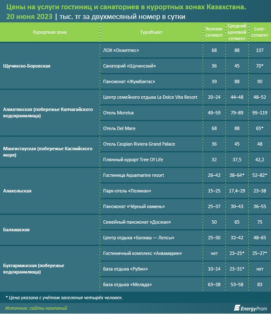Click Luxe price 48 for Caspian Riviera
This screenshot has width=271, height=314.
260,144
